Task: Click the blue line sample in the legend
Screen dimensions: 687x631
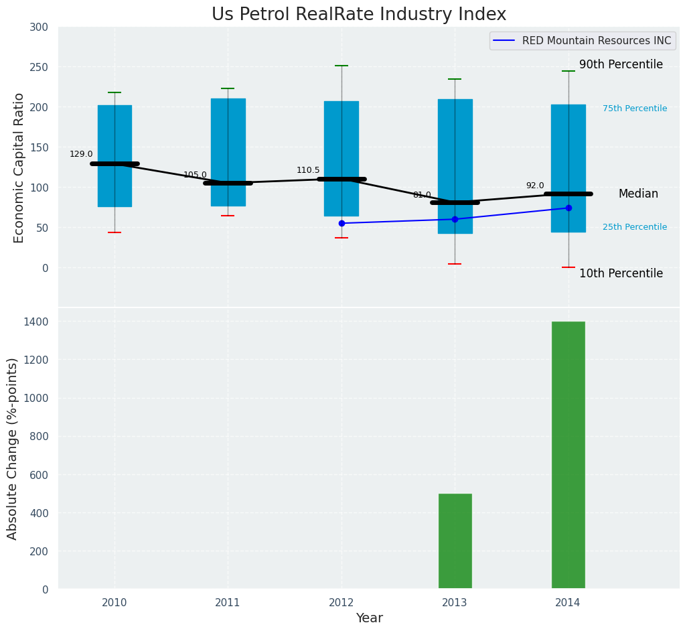Action: (x=505, y=41)
